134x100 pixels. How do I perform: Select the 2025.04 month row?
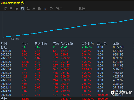[62, 69]
